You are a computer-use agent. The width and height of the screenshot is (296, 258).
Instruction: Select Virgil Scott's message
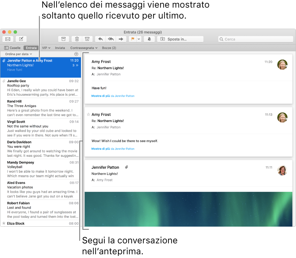coord(41,128)
